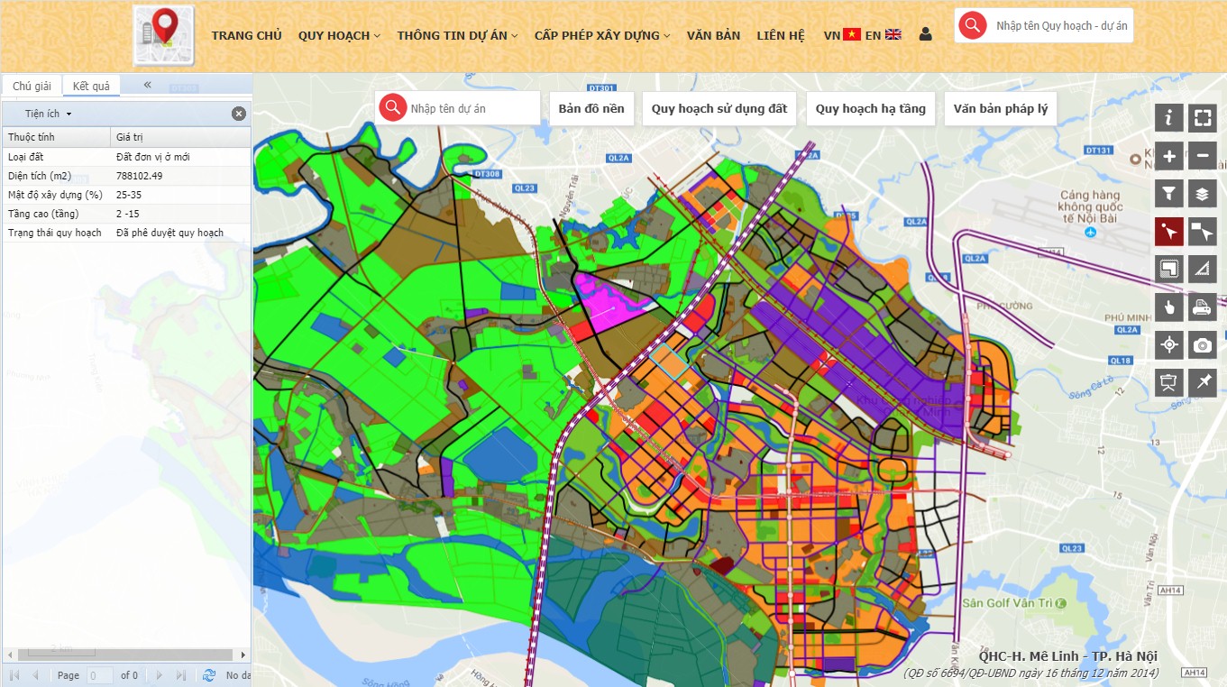Image resolution: width=1227 pixels, height=687 pixels.
Task: Click red search icon beside project name field
Action: (x=392, y=107)
